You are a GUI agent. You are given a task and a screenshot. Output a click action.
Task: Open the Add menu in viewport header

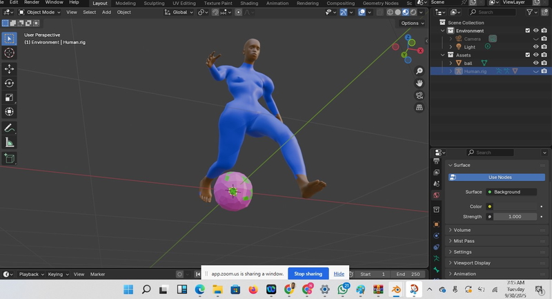[106, 12]
